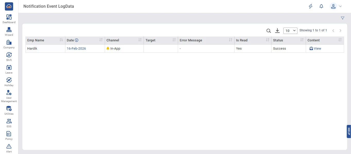Sort by Is Read column
The image size is (351, 154).
point(267,40)
